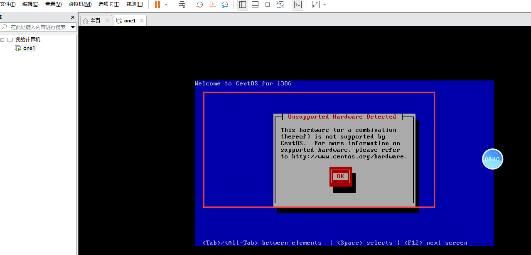531x255 pixels.
Task: Toggle the thumbnail bar view icon
Action: 255,5
